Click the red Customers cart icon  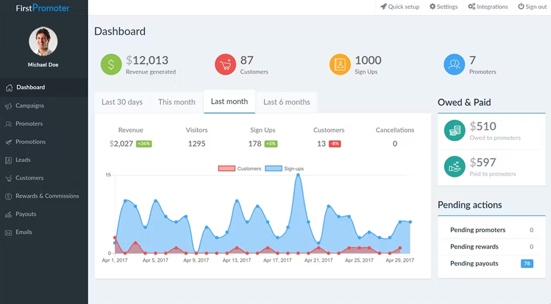point(225,64)
